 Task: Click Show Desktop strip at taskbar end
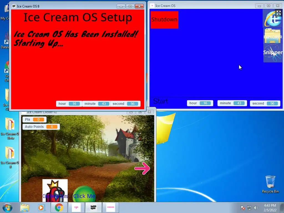click(x=282, y=208)
